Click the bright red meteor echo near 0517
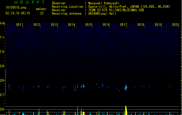This screenshot has width=182, height=115. click(x=126, y=88)
